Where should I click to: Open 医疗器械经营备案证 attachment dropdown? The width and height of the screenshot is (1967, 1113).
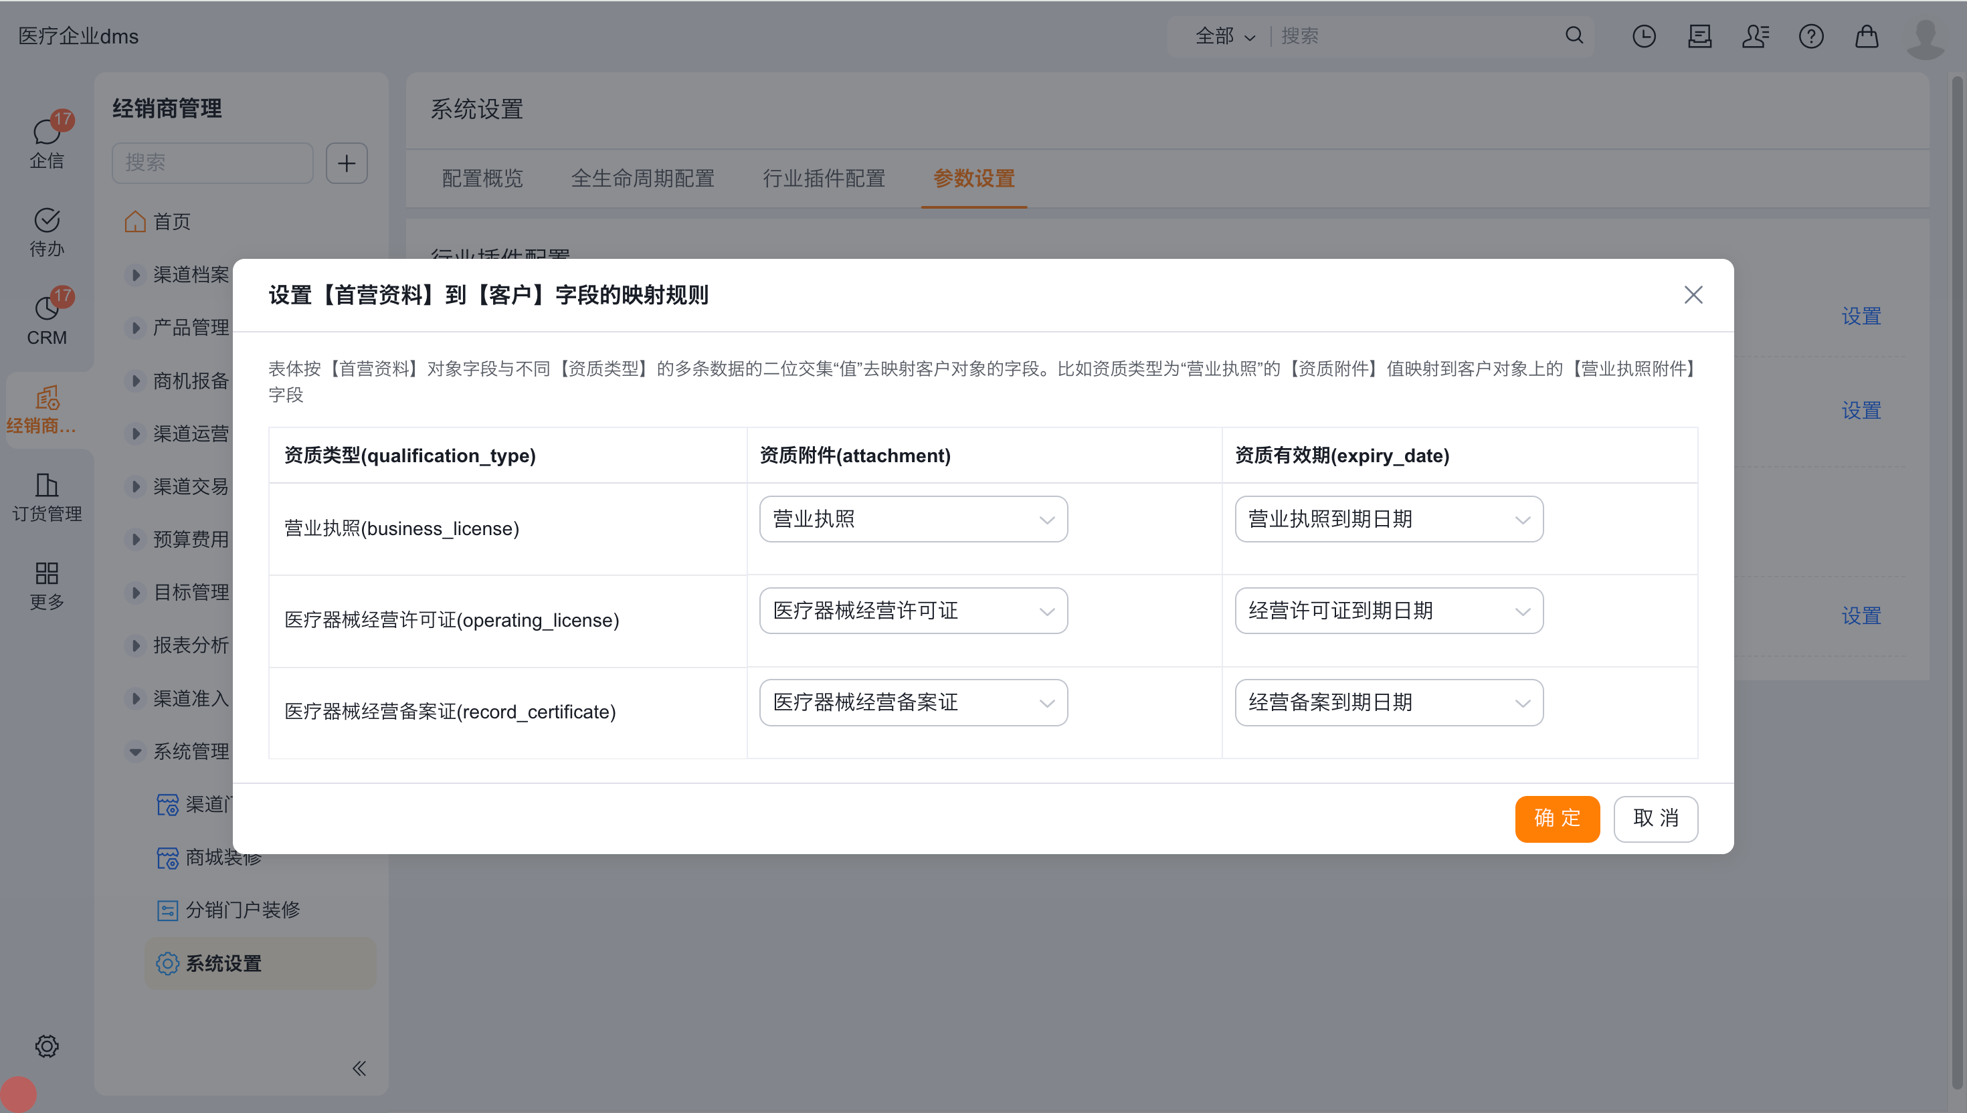coord(913,702)
